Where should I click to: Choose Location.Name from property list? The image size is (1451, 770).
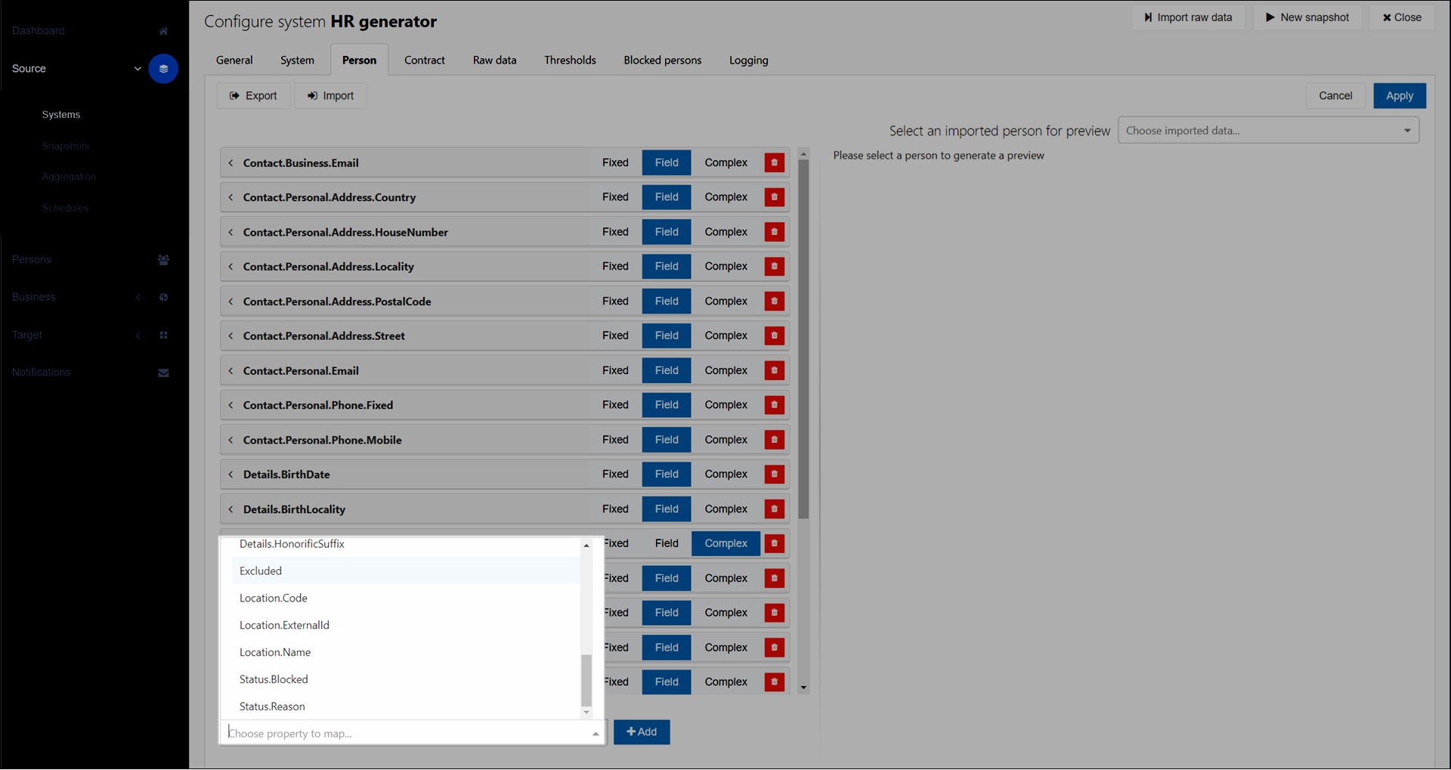tap(406, 653)
